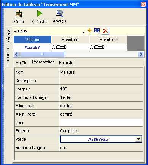148x165 pixels.
Task: Open the Valeurs column selector dropdown arrow
Action: 83,33
